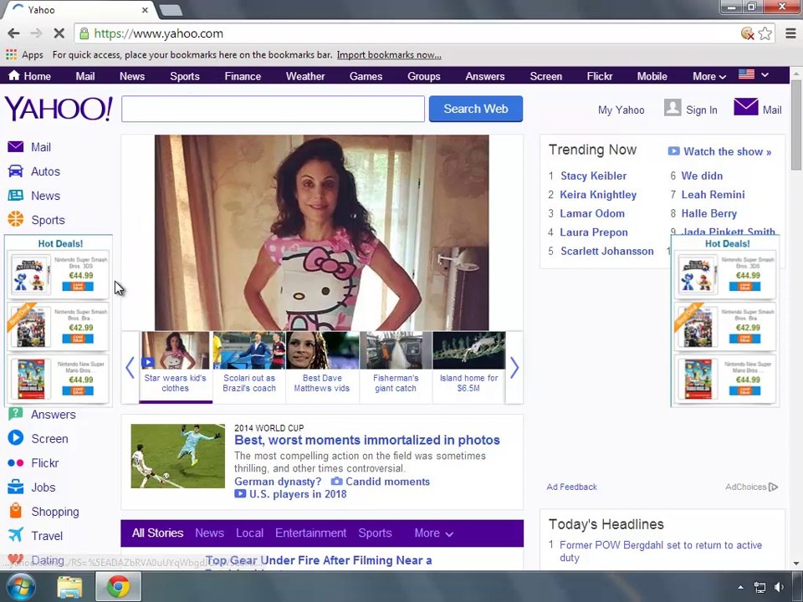This screenshot has height=602, width=803.
Task: Open the Scarlett Johansson trending link
Action: coord(606,251)
